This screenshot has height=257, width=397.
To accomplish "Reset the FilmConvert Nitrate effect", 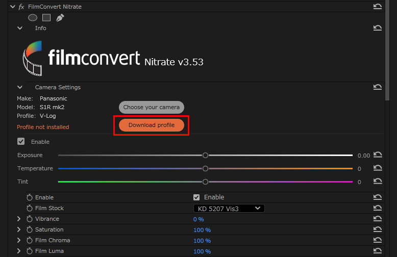I will coord(377,7).
